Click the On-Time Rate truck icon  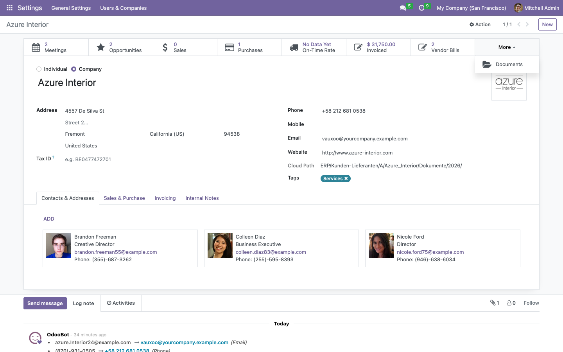[x=294, y=47]
